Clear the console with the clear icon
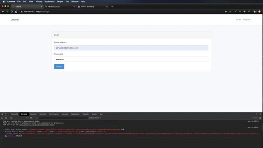263x148 pixels. [6, 118]
